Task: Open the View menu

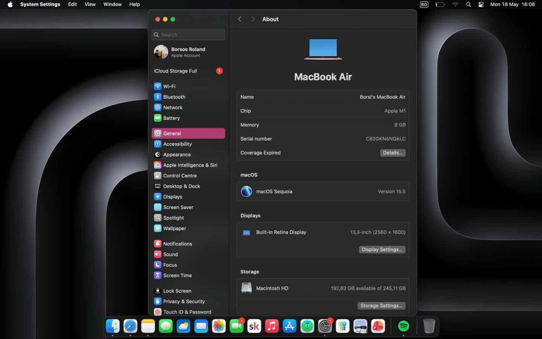Action: pos(90,4)
